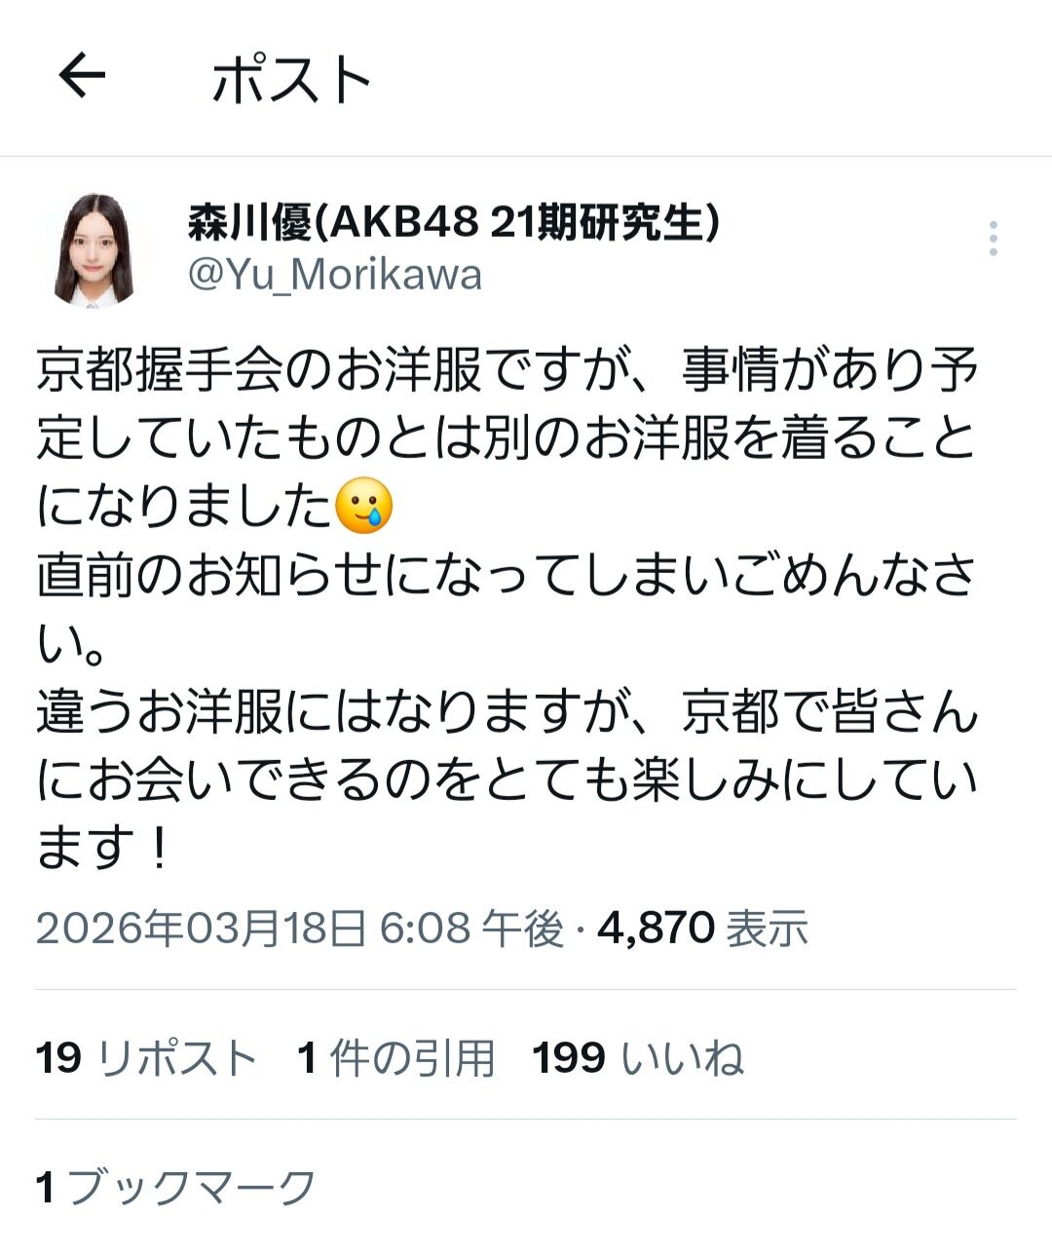Tap the 2026年03月18日 date stamp
The width and height of the screenshot is (1052, 1256).
[202, 928]
